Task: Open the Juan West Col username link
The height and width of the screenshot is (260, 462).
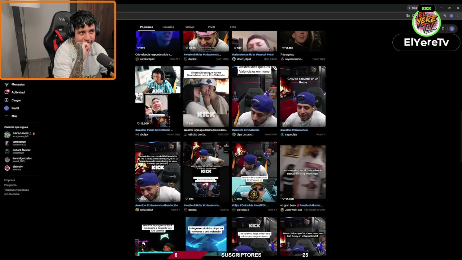Action: coord(293,210)
